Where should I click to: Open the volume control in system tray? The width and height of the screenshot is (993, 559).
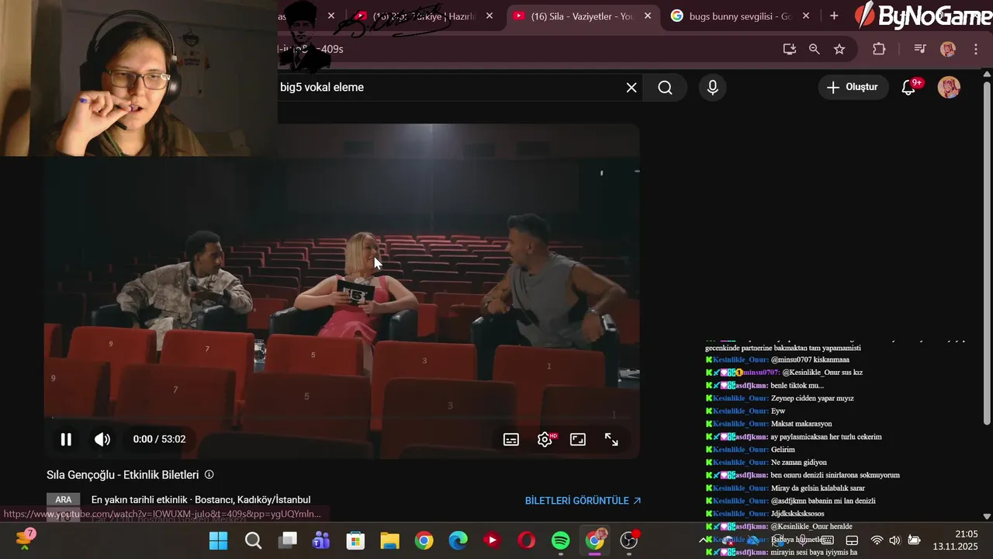tap(894, 540)
